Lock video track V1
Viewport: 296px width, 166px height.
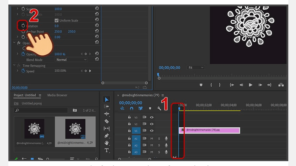coord(129,130)
